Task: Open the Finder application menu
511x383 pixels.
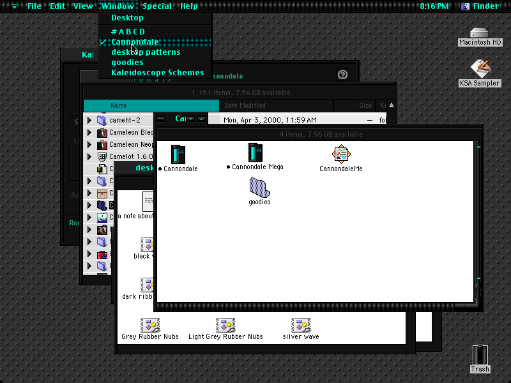Action: [x=480, y=6]
